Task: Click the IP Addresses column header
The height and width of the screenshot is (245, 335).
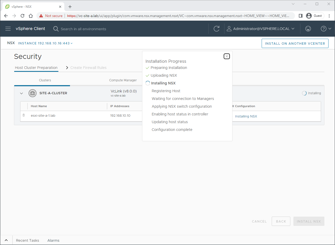Action: pyautogui.click(x=120, y=106)
